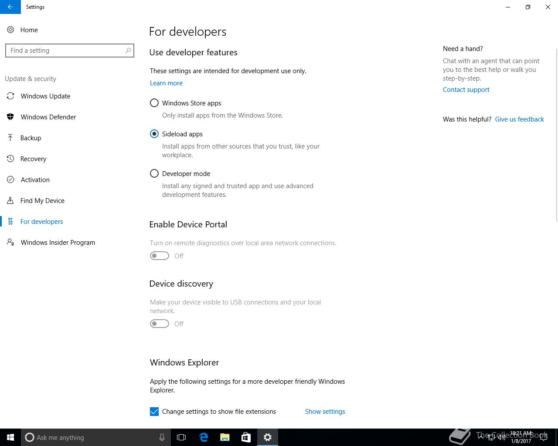Click the Cortana circle icon

click(x=30, y=437)
